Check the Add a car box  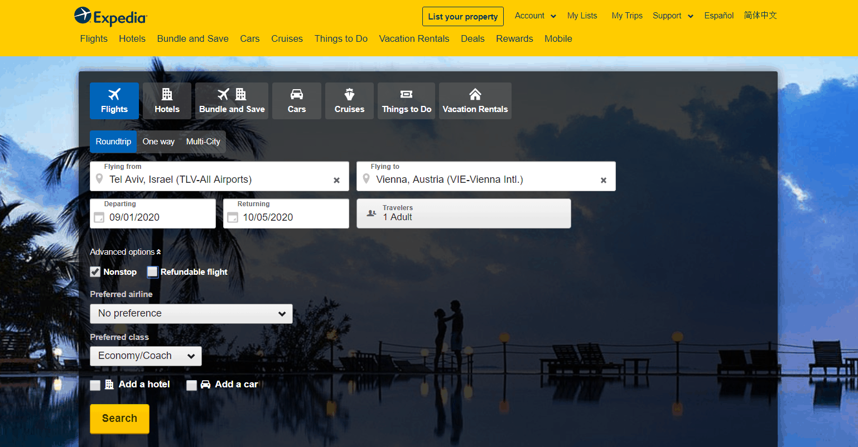click(191, 385)
